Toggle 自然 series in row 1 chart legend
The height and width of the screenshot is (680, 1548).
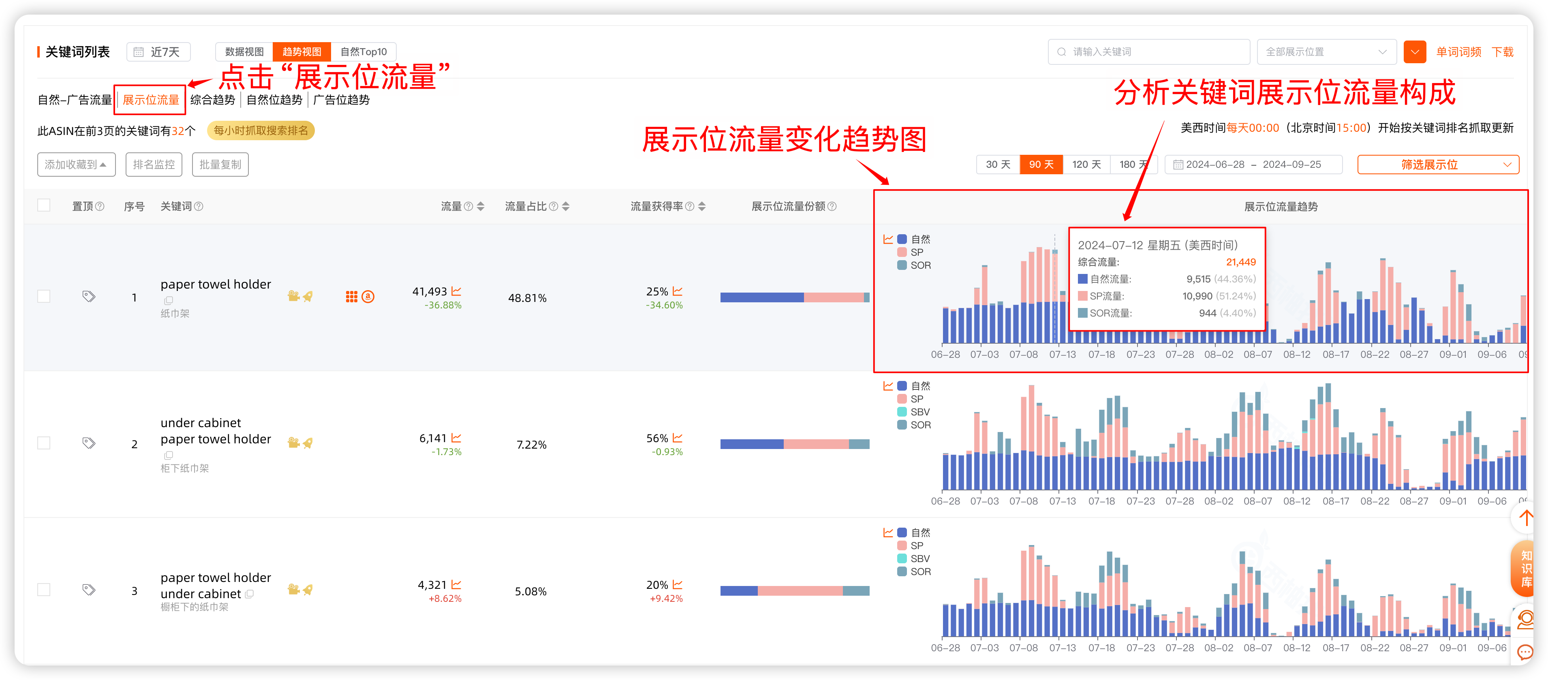[914, 239]
